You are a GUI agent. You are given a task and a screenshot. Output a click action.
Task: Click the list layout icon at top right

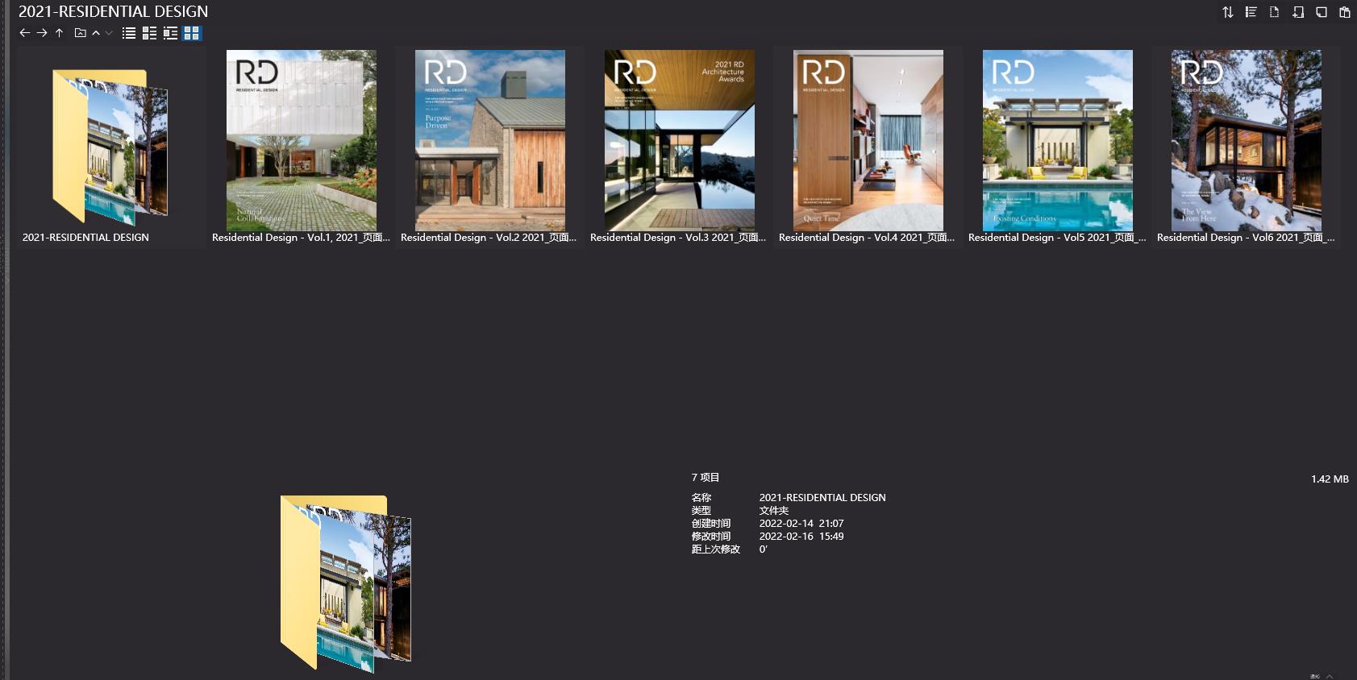click(x=1251, y=12)
